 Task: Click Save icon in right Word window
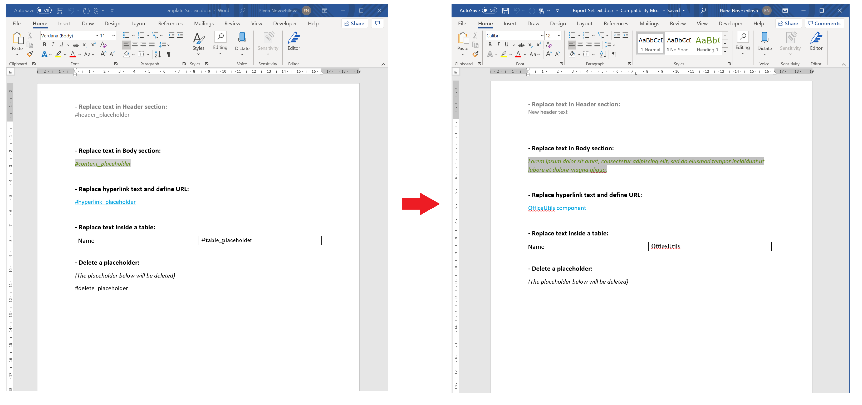[505, 11]
